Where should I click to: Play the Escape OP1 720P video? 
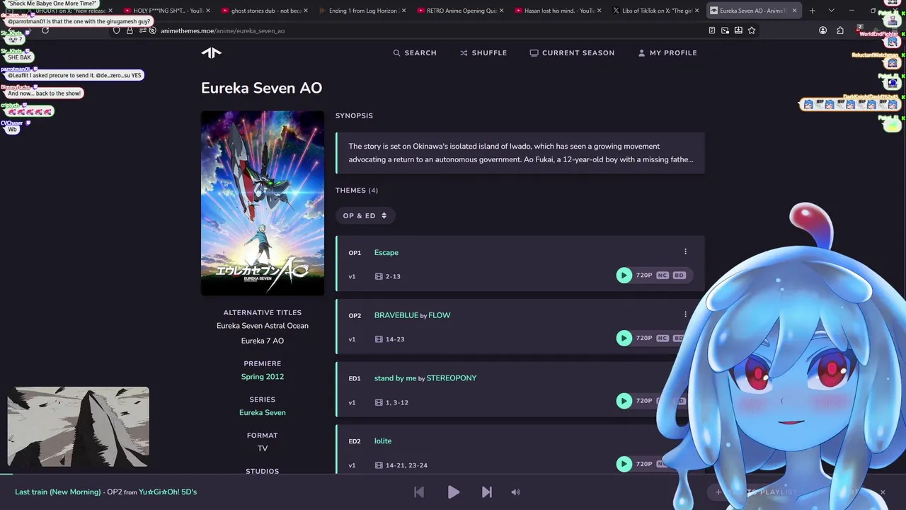[x=624, y=276]
